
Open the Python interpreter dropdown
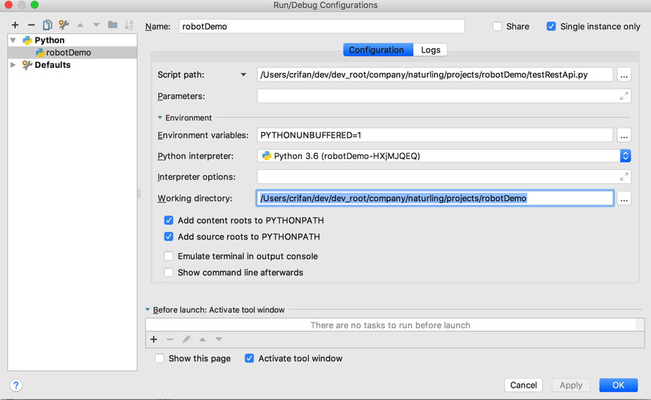625,156
